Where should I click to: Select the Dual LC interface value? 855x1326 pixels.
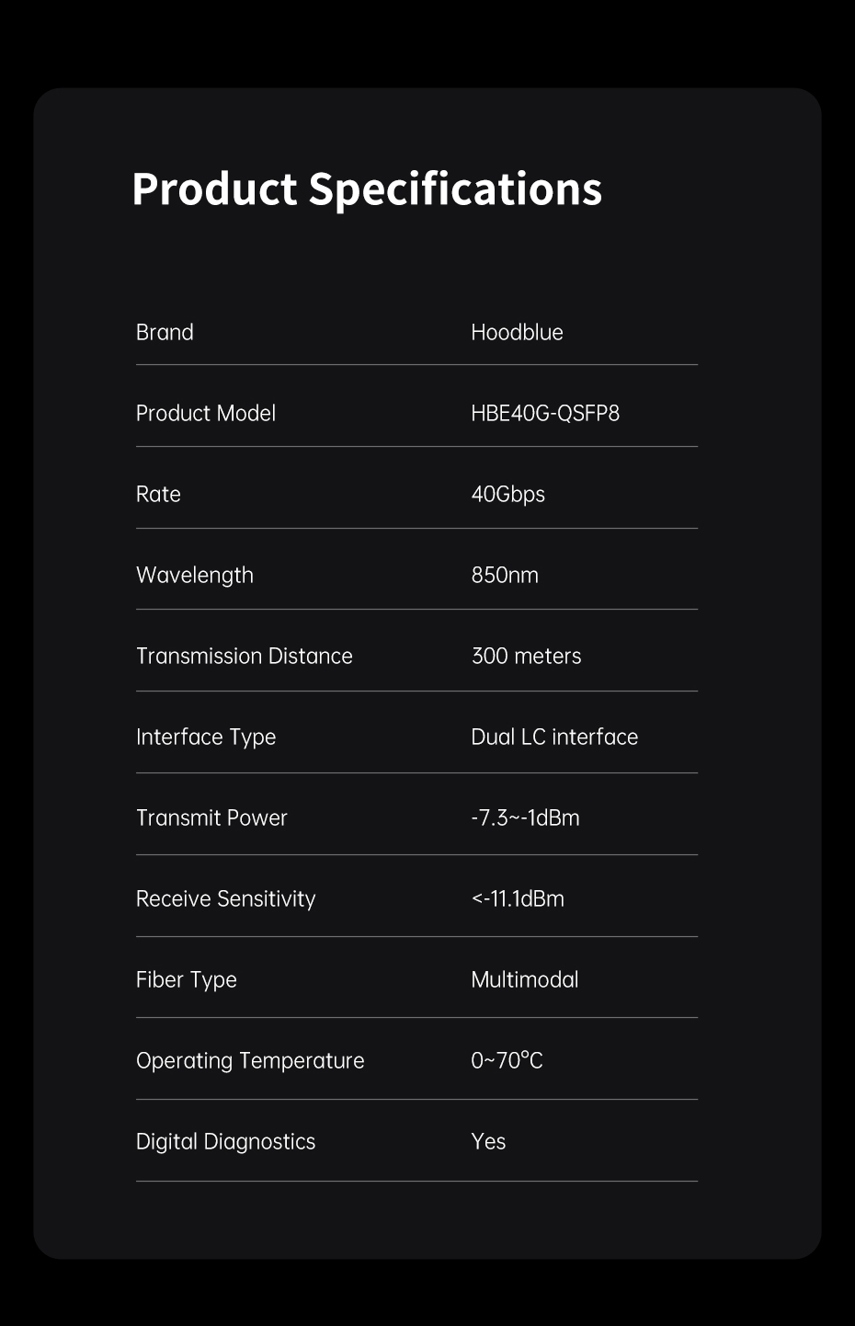tap(554, 737)
